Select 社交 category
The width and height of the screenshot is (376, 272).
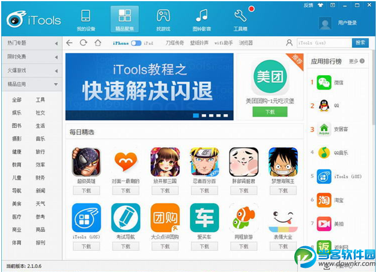pyautogui.click(x=40, y=113)
